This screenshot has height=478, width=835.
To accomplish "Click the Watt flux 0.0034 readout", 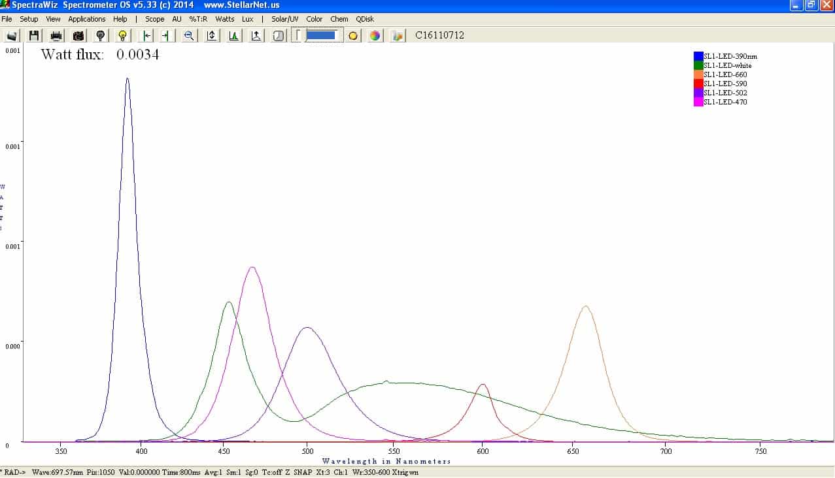I will pyautogui.click(x=100, y=55).
